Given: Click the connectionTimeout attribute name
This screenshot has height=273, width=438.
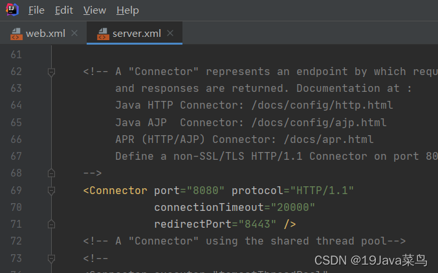Looking at the screenshot, I should coord(209,207).
